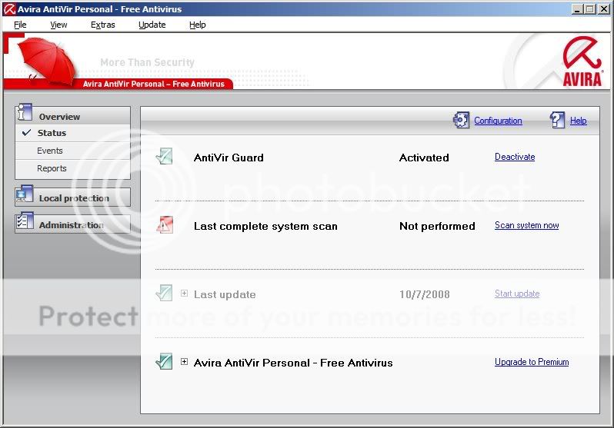Click the Avira title bar icon
Screen dimensions: 614x428
pos(9,9)
